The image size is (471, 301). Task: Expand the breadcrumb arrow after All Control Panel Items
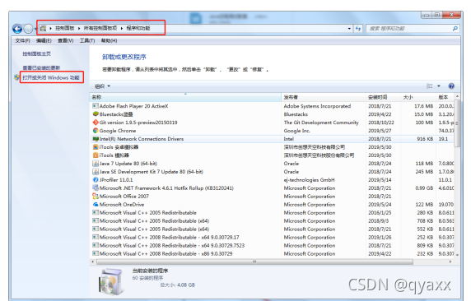click(x=122, y=28)
